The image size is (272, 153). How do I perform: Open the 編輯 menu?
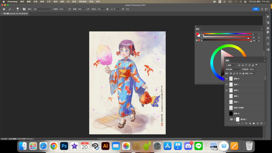point(29,2)
